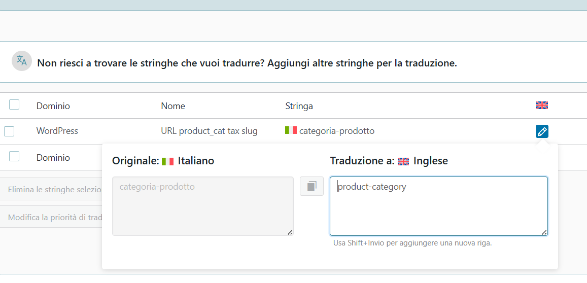The image size is (587, 283).
Task: Click the UK flag next to Traduzione a
Action: coord(403,161)
